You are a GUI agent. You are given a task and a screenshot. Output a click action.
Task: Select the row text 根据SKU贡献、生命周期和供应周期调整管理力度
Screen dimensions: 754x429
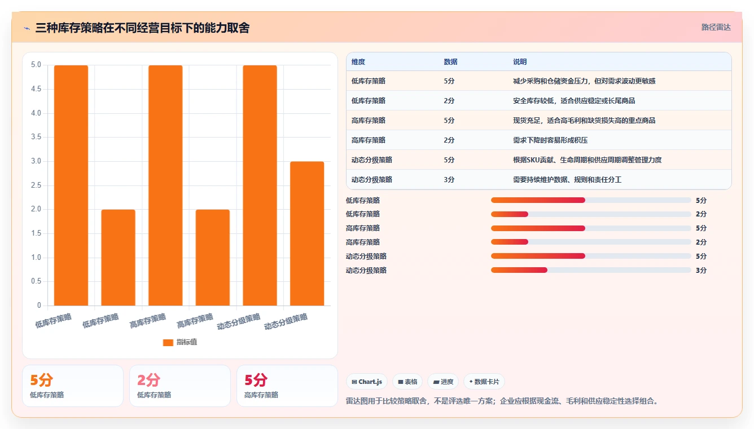point(587,160)
